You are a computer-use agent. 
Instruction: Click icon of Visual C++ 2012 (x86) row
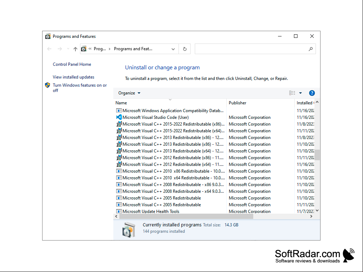click(119, 157)
